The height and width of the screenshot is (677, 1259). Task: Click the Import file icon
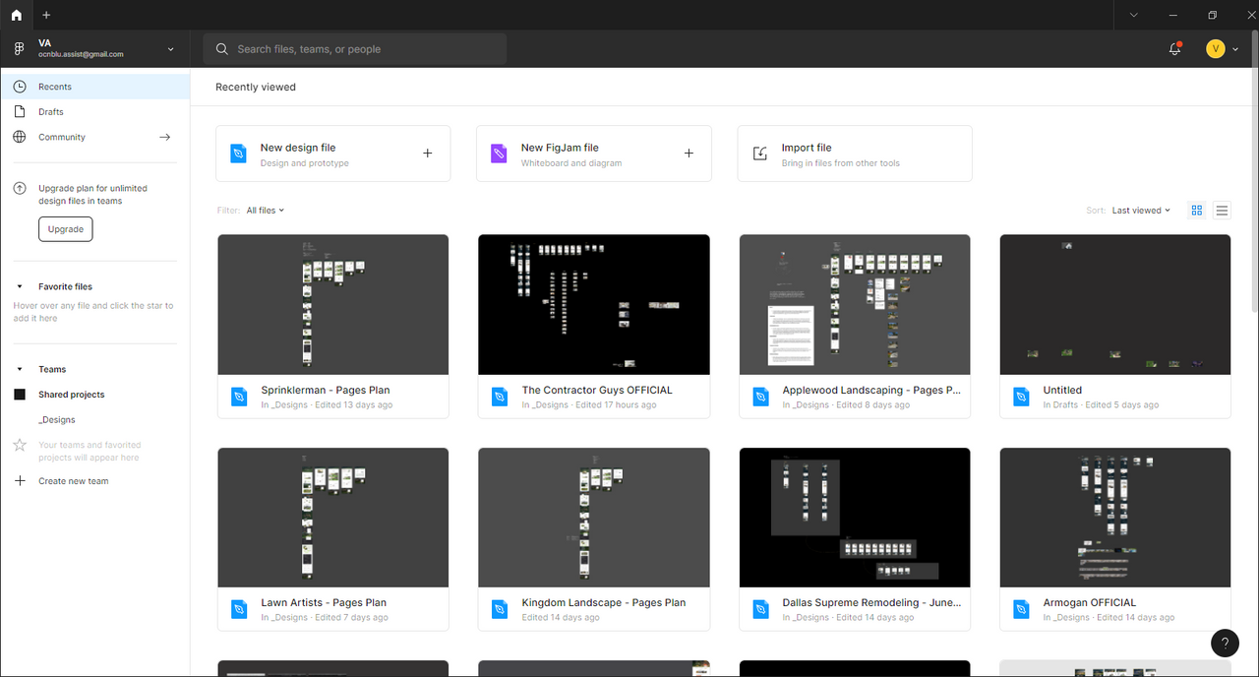pos(760,154)
